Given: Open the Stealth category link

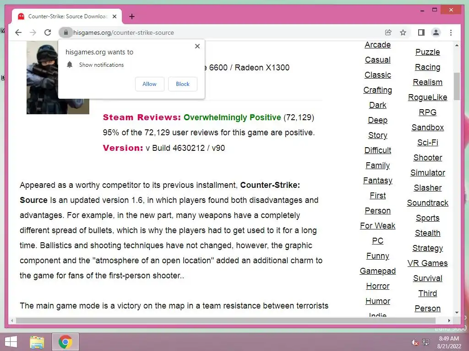Looking at the screenshot, I should (427, 233).
